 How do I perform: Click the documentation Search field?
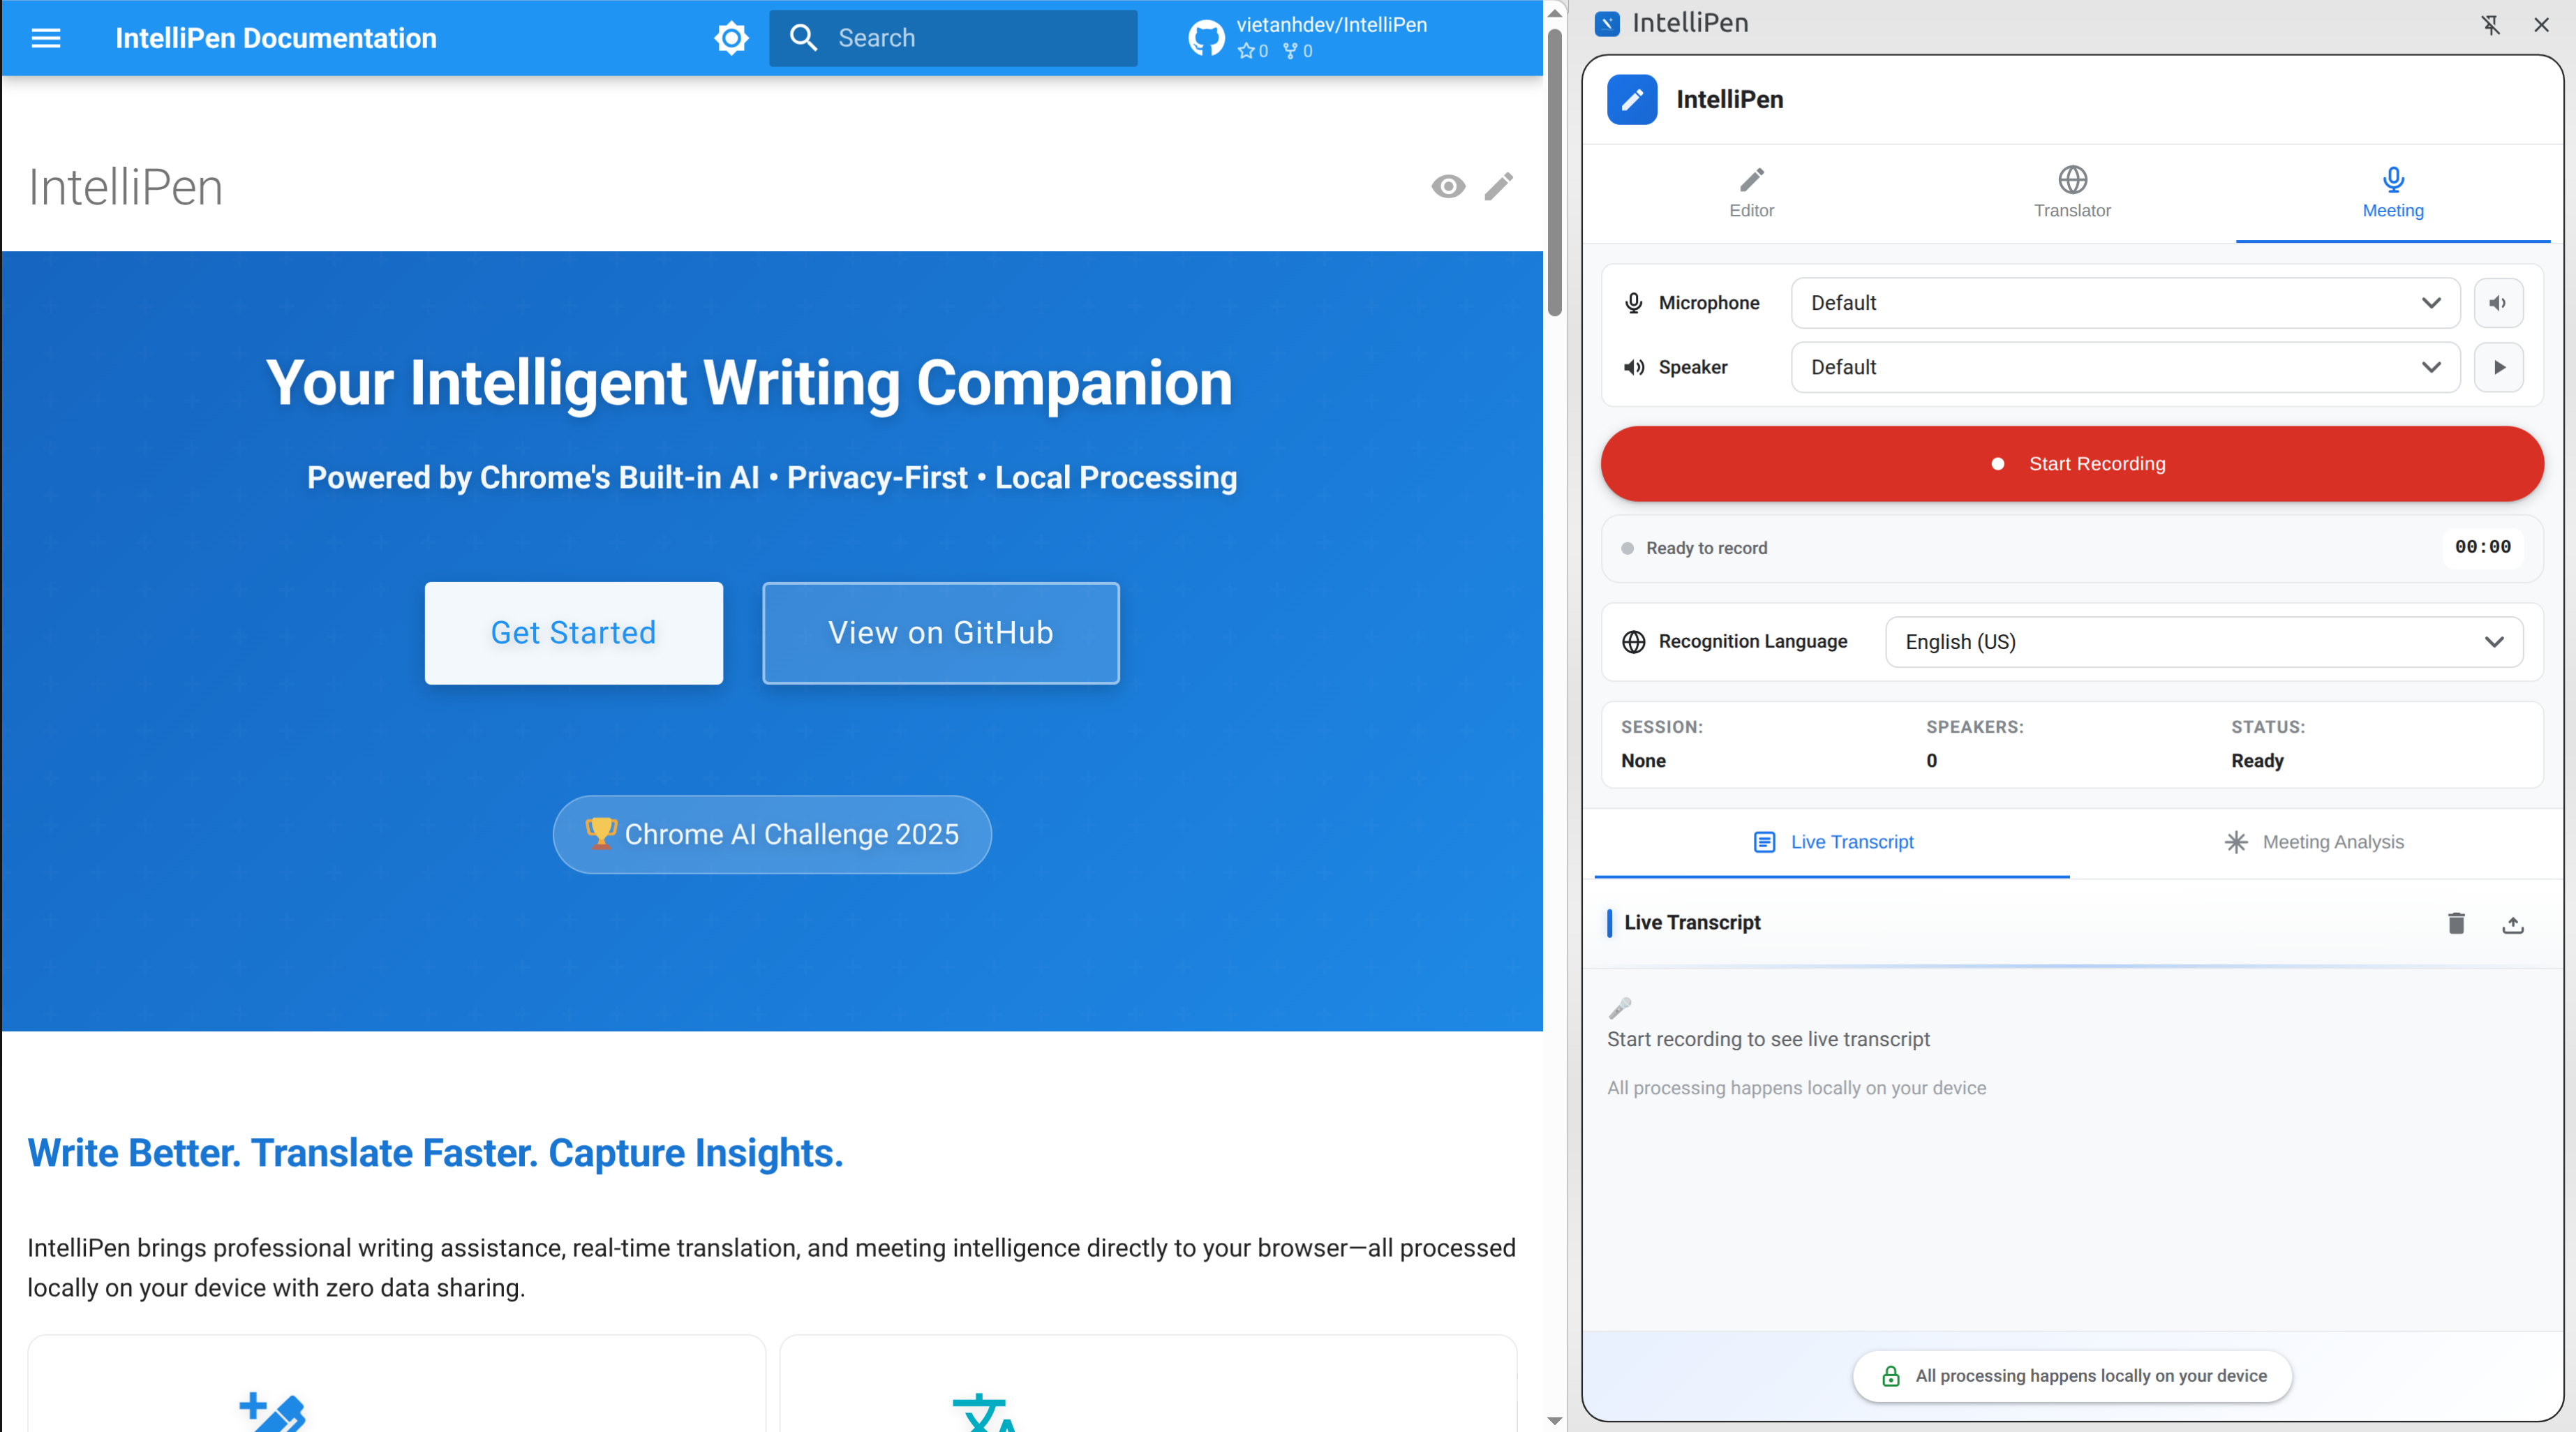(x=953, y=38)
